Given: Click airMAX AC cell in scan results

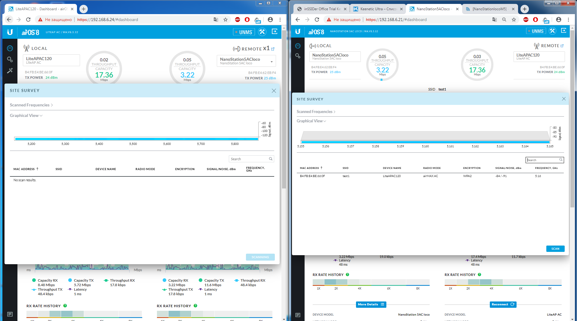Looking at the screenshot, I should tap(431, 176).
